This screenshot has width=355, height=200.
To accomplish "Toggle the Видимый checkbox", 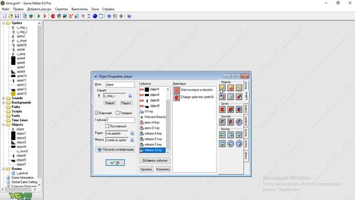I will (x=97, y=113).
